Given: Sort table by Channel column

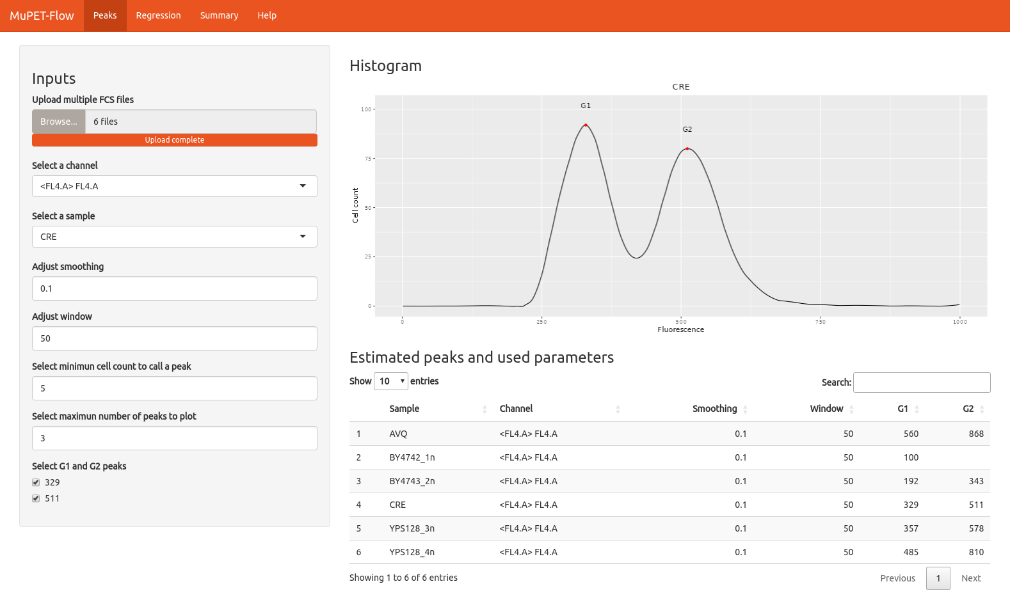Looking at the screenshot, I should 516,409.
